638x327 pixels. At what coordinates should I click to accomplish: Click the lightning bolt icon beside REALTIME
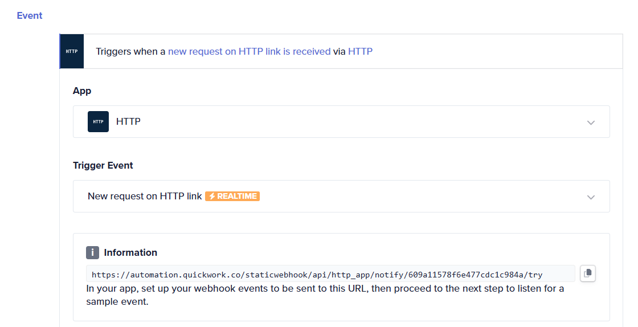pos(211,196)
